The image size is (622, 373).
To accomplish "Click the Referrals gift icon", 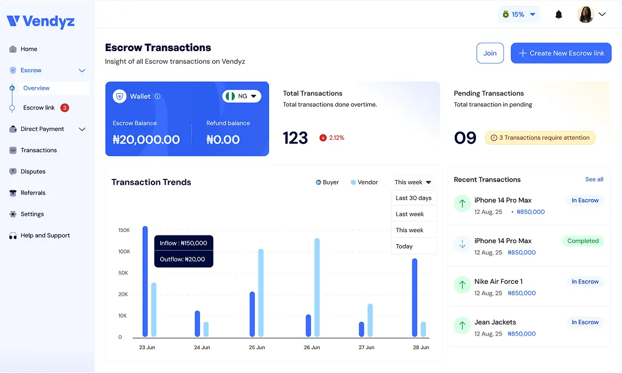I will click(x=13, y=193).
